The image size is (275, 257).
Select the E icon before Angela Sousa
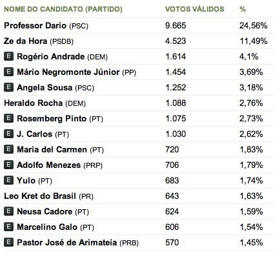[x=8, y=88]
